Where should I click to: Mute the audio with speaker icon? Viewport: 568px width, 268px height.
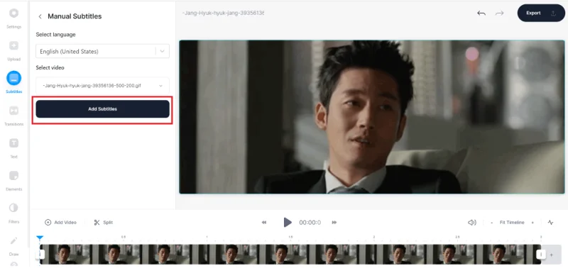(x=472, y=223)
